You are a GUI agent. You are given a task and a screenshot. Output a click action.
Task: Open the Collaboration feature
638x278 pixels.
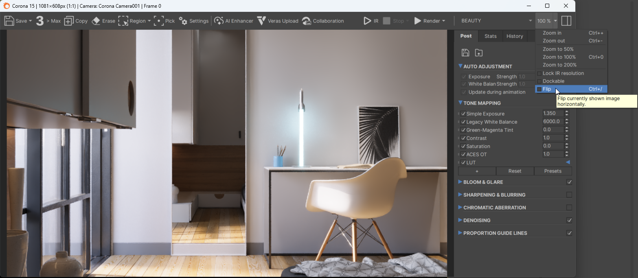click(323, 21)
